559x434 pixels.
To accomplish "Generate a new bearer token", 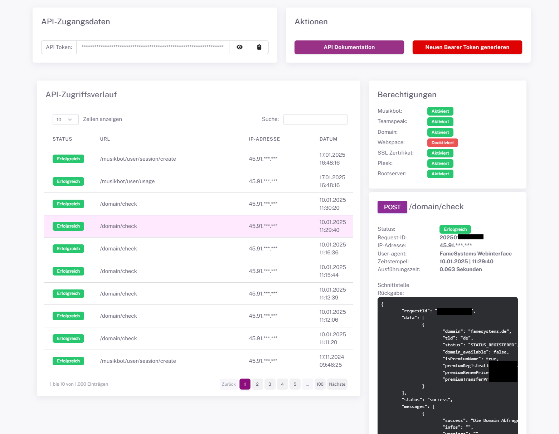I will coord(467,47).
